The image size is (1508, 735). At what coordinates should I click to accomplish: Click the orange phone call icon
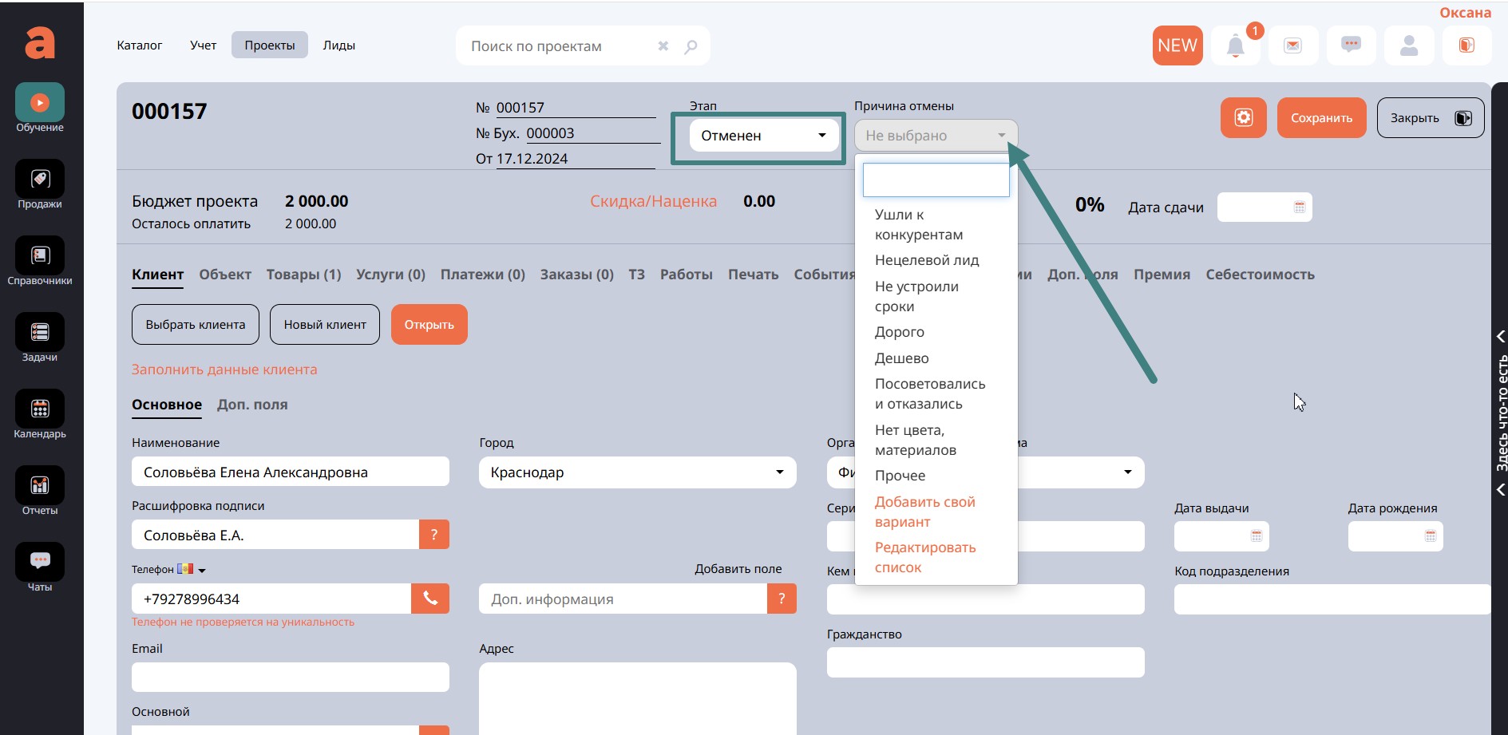(x=430, y=599)
